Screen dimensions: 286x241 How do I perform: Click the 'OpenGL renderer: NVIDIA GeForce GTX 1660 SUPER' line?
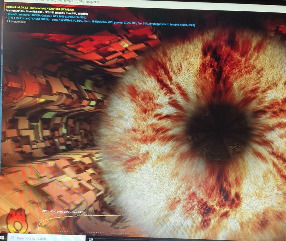click(x=46, y=16)
